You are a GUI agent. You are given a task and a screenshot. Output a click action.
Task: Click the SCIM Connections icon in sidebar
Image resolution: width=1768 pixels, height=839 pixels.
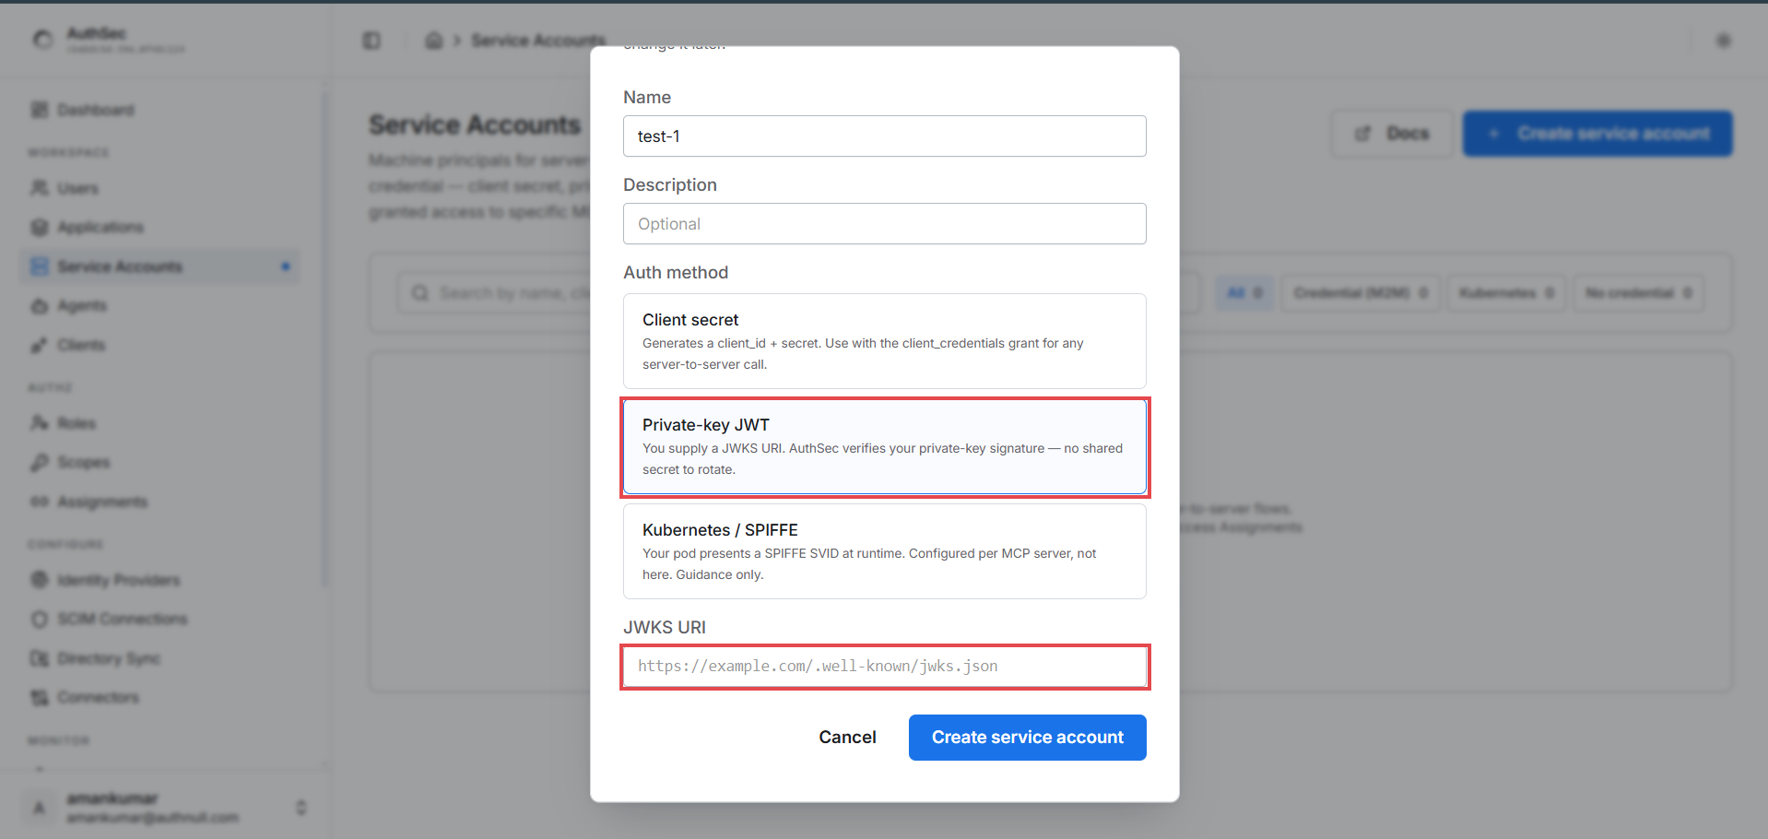coord(40,619)
